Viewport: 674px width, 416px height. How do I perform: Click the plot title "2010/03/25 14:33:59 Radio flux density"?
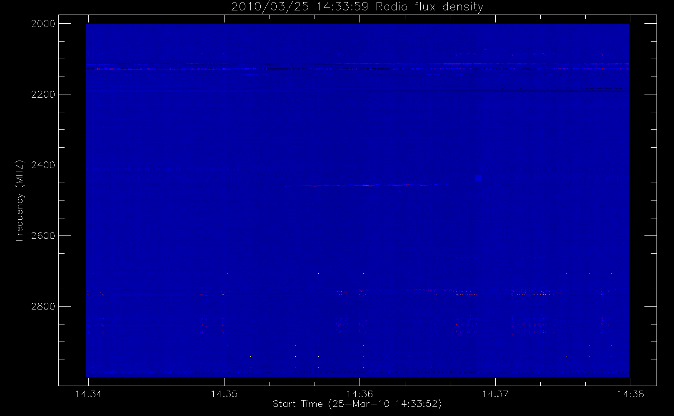(x=357, y=7)
